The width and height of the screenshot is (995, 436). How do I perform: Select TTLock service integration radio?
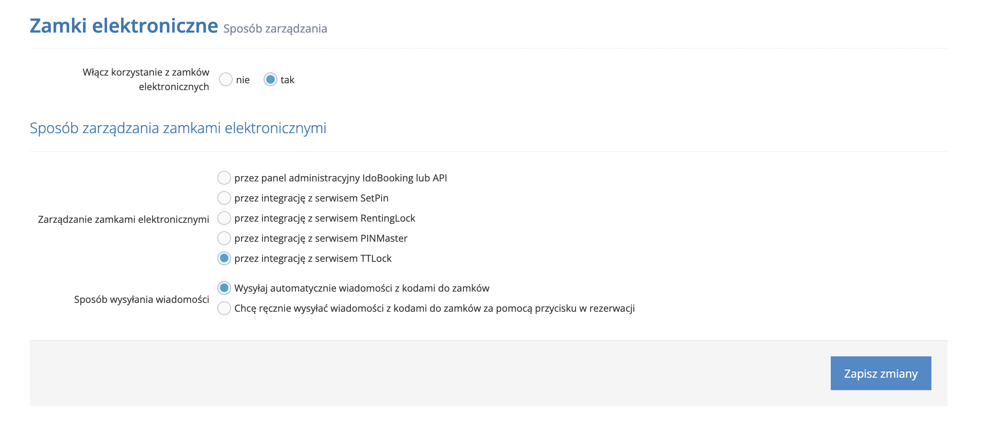tap(224, 258)
